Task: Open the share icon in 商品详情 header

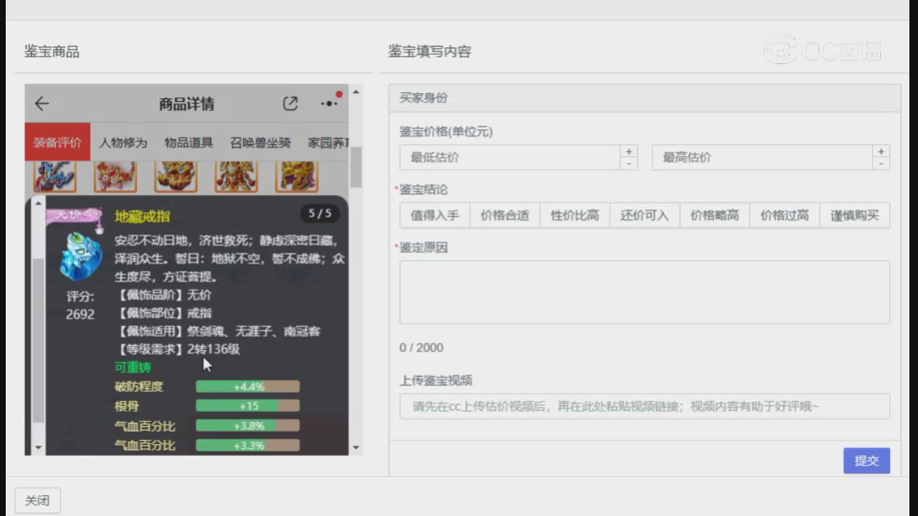Action: [x=290, y=104]
